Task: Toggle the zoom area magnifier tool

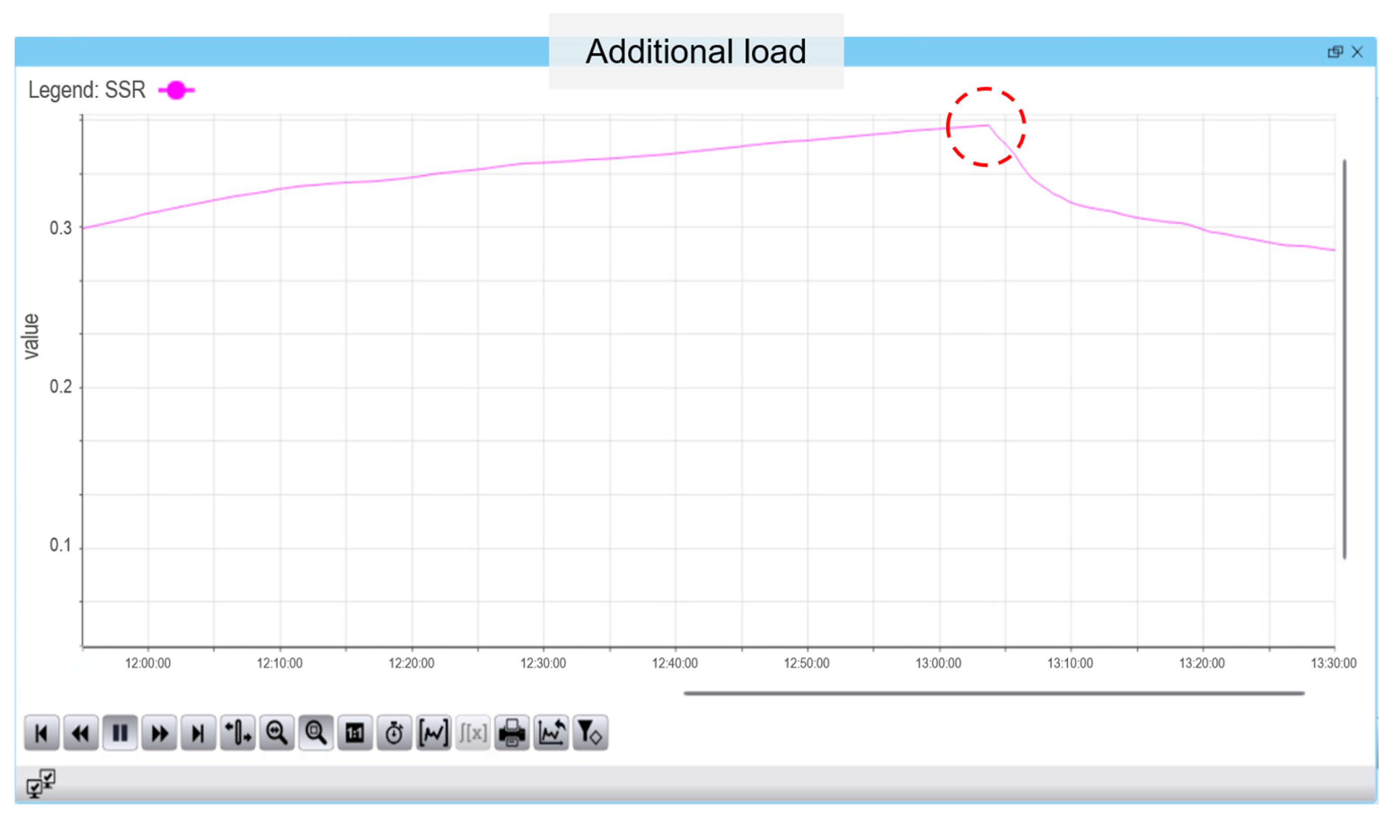Action: pyautogui.click(x=316, y=733)
